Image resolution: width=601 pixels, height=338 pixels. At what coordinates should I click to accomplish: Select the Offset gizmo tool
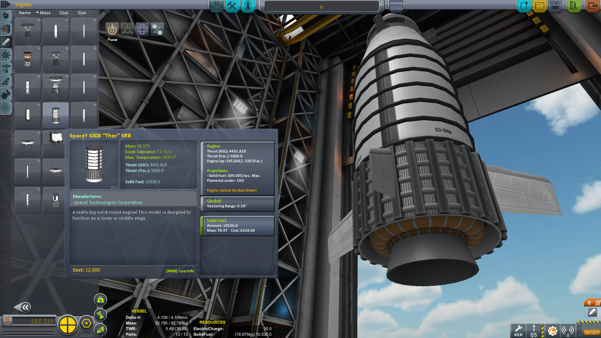pyautogui.click(x=127, y=29)
